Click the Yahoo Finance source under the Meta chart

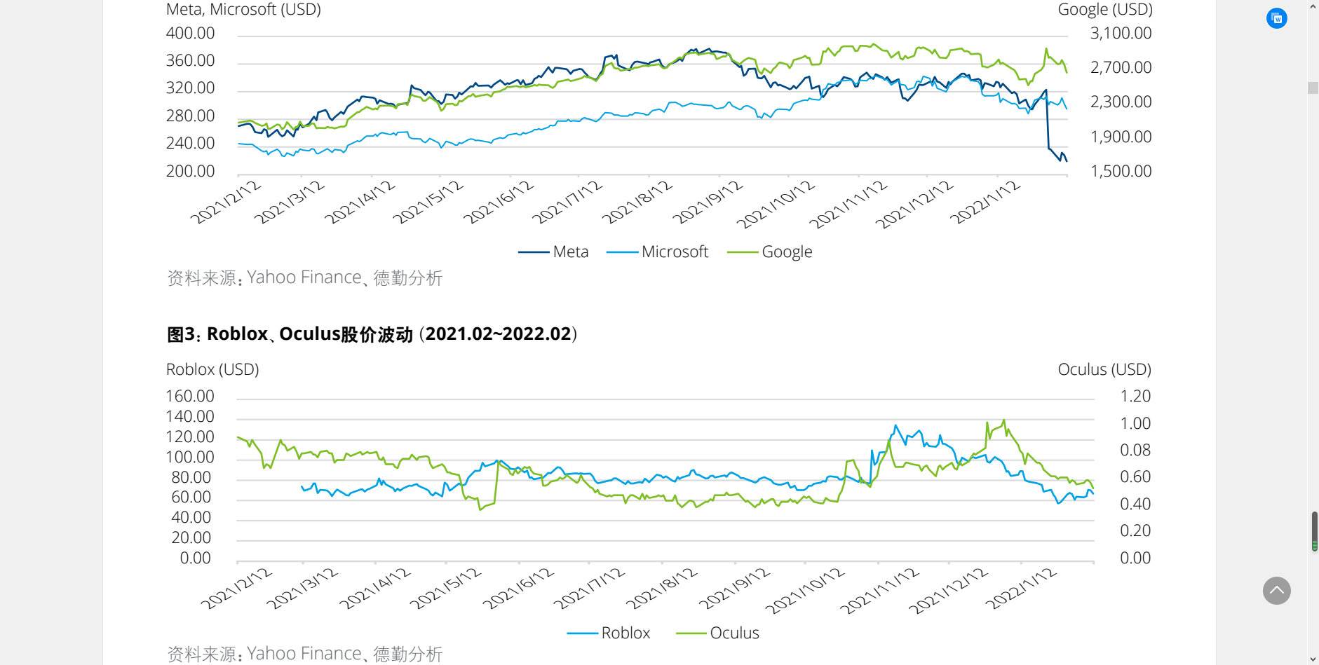pyautogui.click(x=304, y=277)
